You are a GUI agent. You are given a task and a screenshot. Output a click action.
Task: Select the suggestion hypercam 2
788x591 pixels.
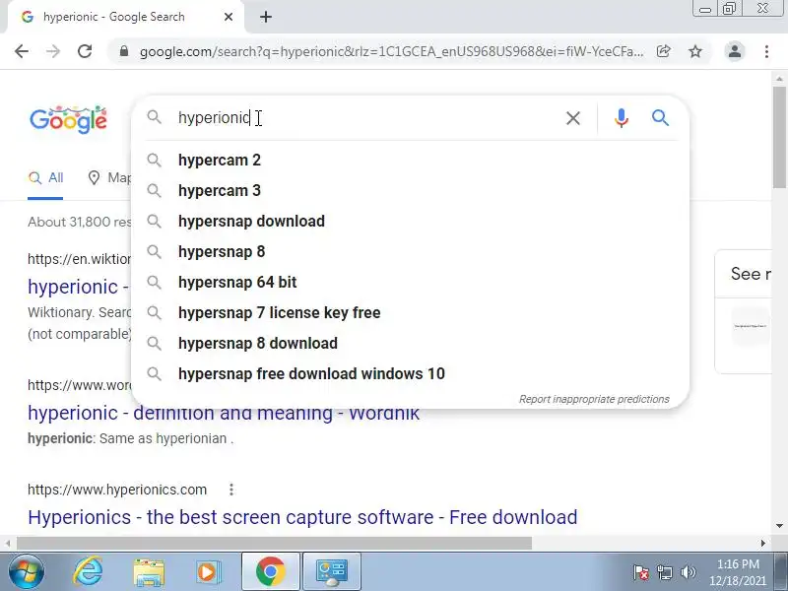410,161
